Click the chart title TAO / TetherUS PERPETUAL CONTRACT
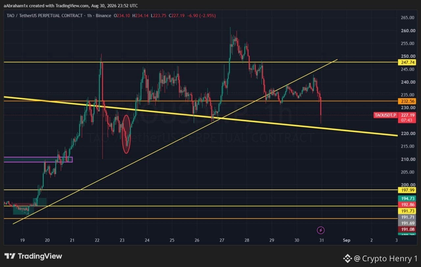This screenshot has width=421, height=267. click(44, 15)
